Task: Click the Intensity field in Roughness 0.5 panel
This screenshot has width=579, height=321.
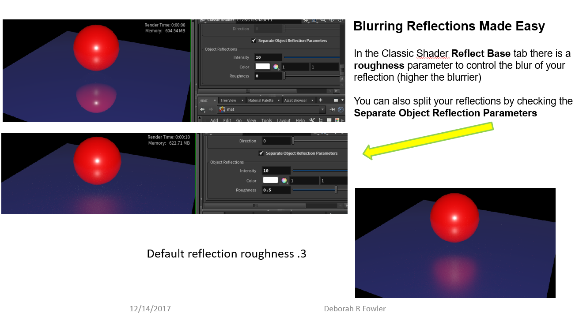Action: [276, 171]
